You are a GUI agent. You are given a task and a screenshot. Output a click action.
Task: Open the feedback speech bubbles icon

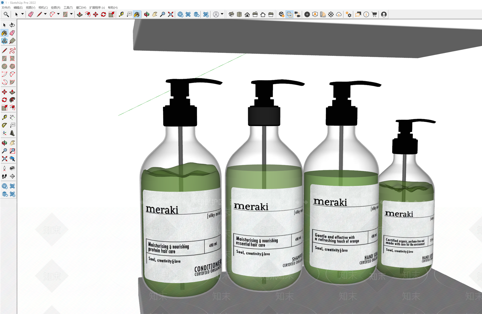pyautogui.click(x=358, y=14)
